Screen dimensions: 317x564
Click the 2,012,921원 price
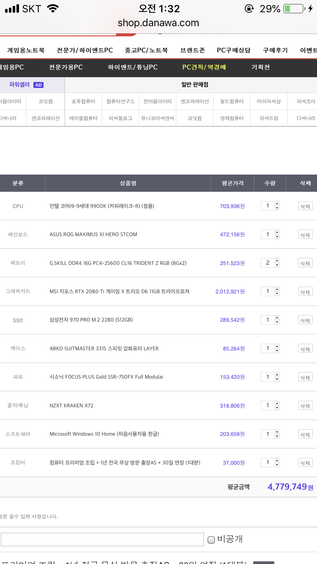230,291
